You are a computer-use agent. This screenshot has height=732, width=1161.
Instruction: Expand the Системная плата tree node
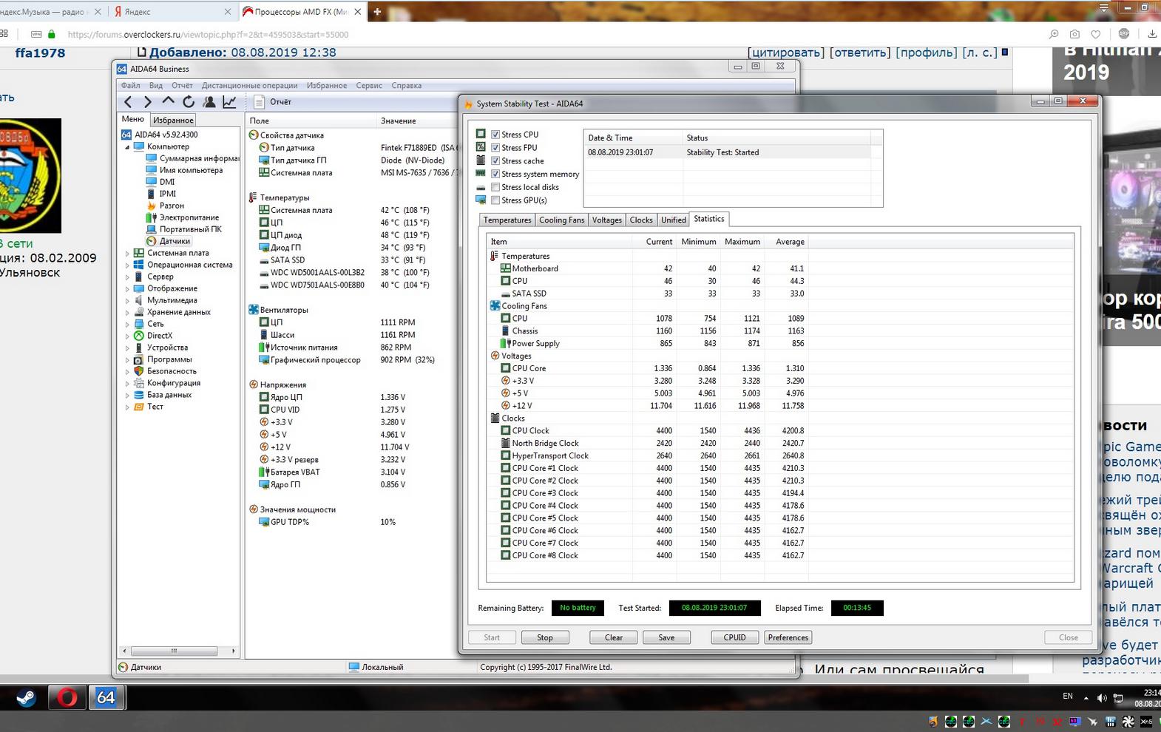click(x=127, y=254)
